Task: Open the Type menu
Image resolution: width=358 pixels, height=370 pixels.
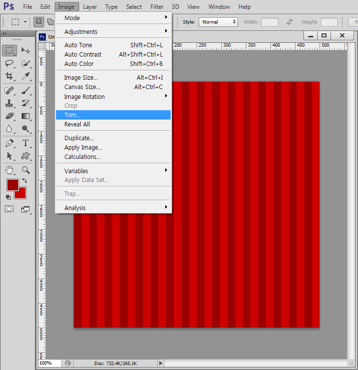Action: [111, 7]
